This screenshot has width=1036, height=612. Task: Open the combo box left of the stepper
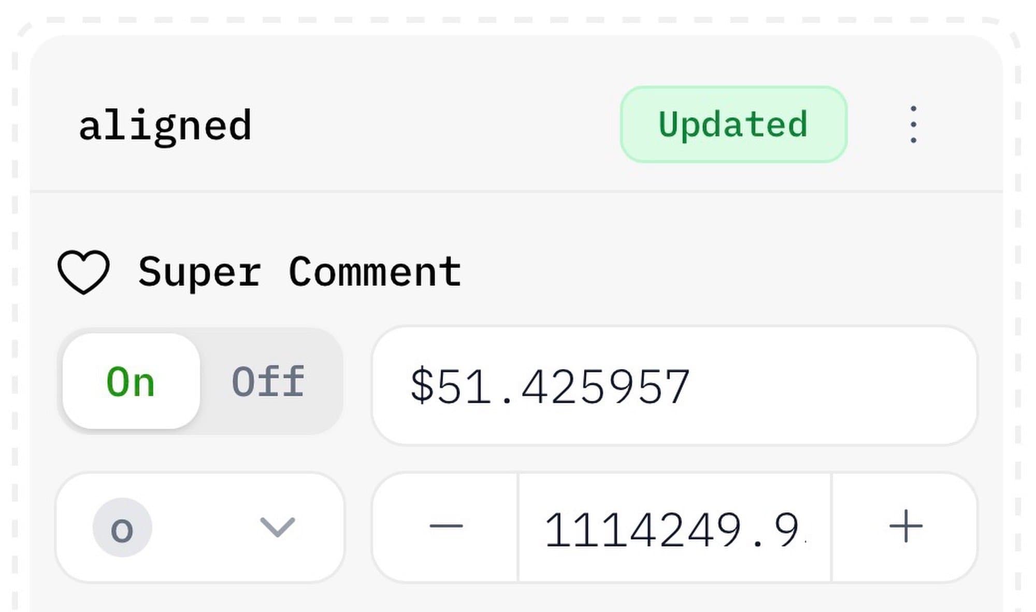200,528
